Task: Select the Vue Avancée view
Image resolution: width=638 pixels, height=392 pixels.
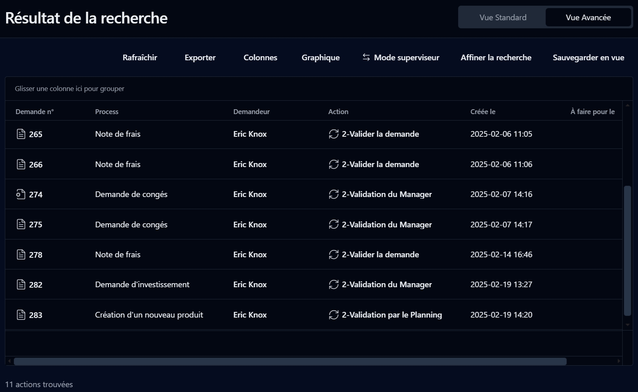Action: point(588,17)
